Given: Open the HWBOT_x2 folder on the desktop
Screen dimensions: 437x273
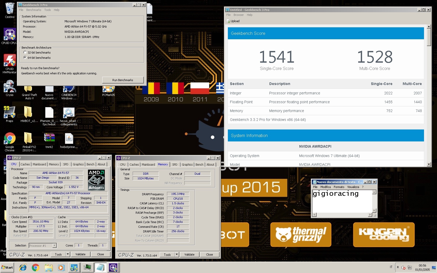Looking at the screenshot, I should click(29, 114).
